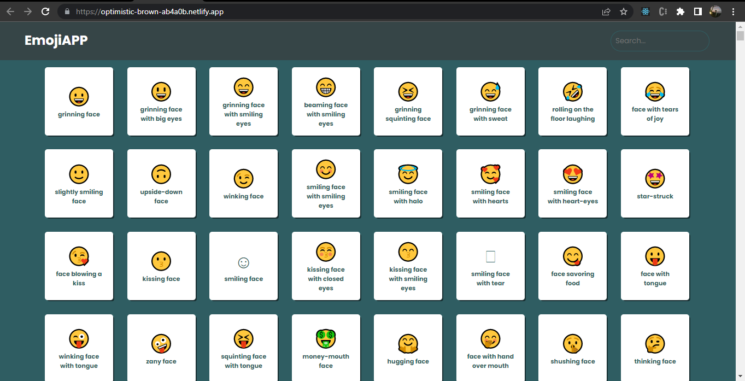Image resolution: width=745 pixels, height=381 pixels.
Task: Click the EmojiAPP logo title
Action: pos(56,40)
